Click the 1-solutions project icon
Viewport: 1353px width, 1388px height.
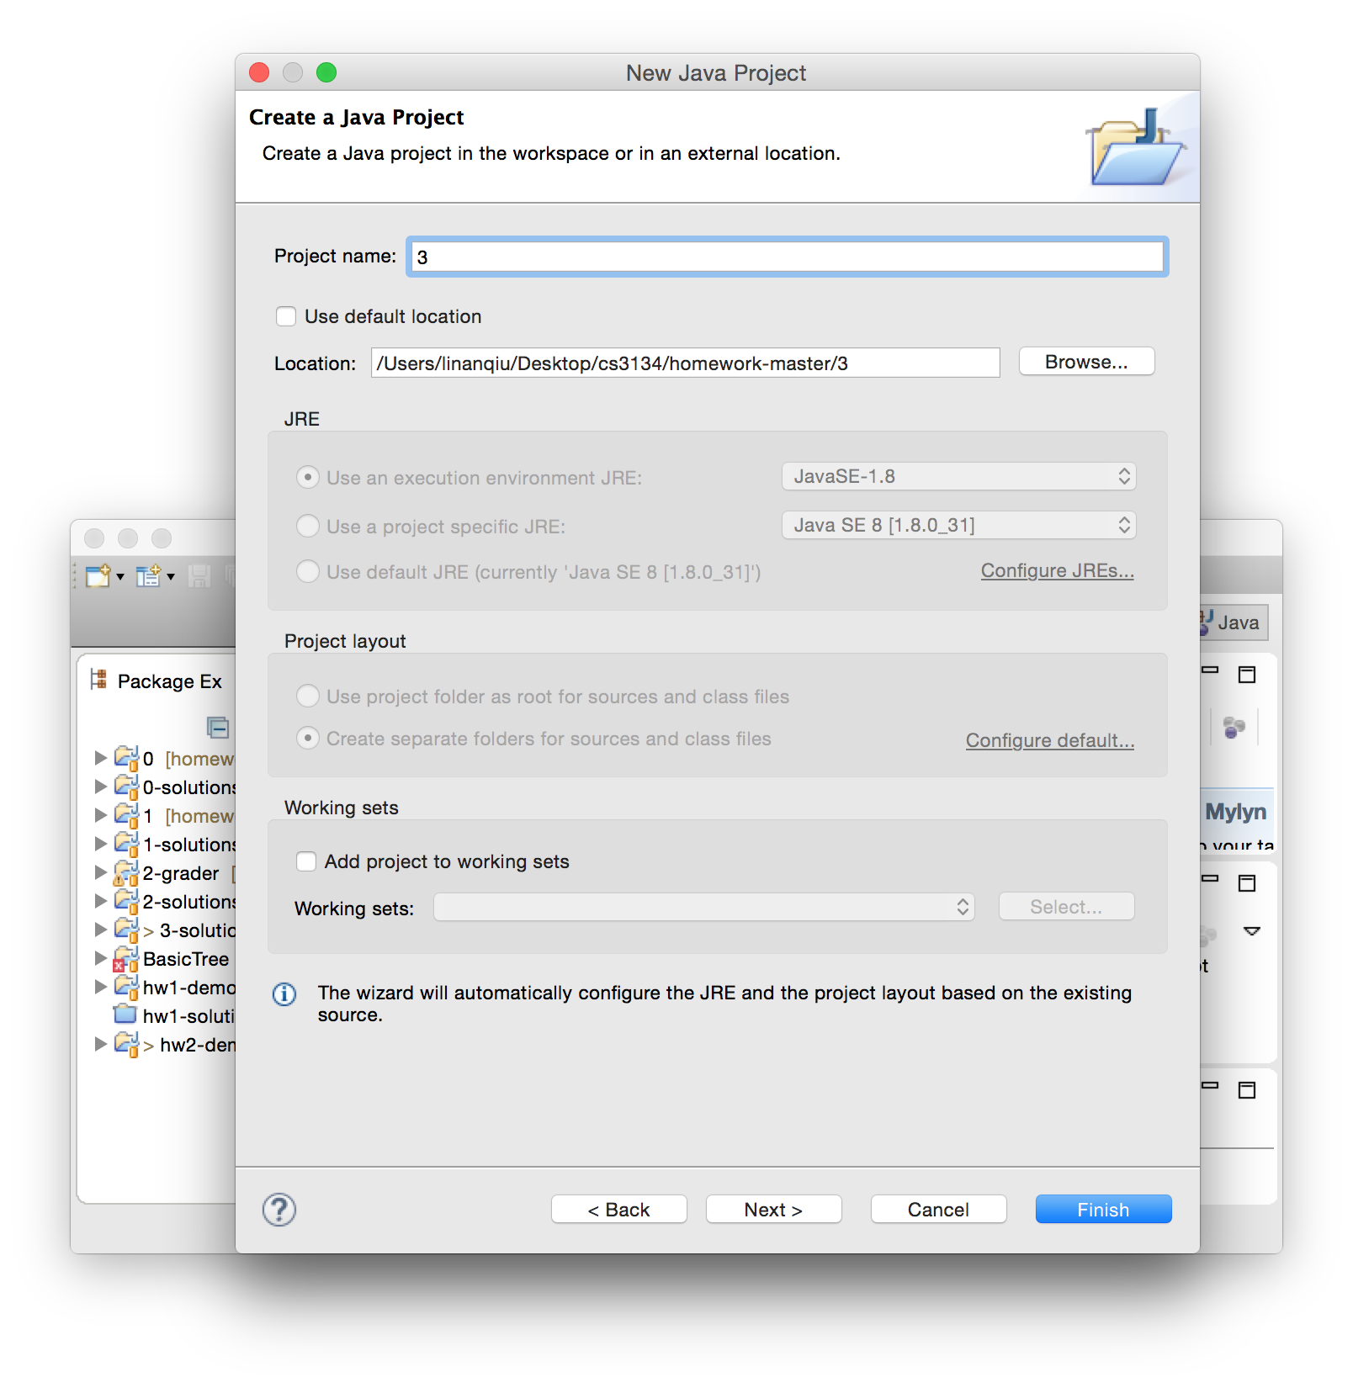pos(126,844)
